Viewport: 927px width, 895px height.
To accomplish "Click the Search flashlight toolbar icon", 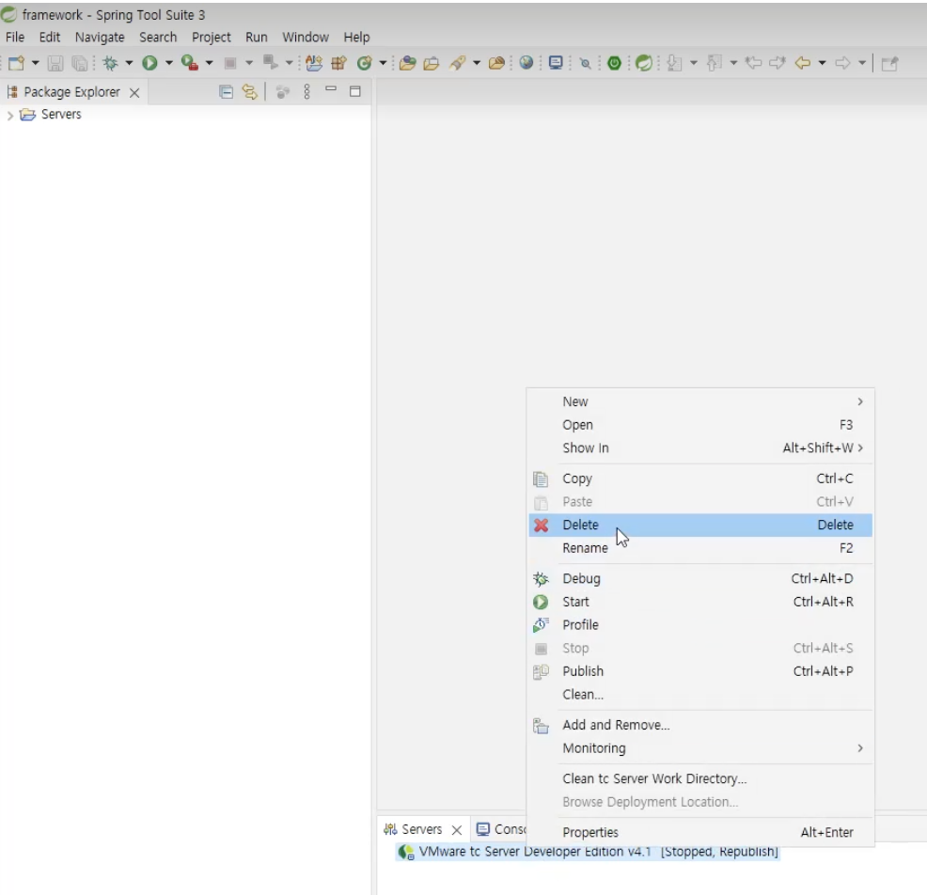I will [458, 63].
